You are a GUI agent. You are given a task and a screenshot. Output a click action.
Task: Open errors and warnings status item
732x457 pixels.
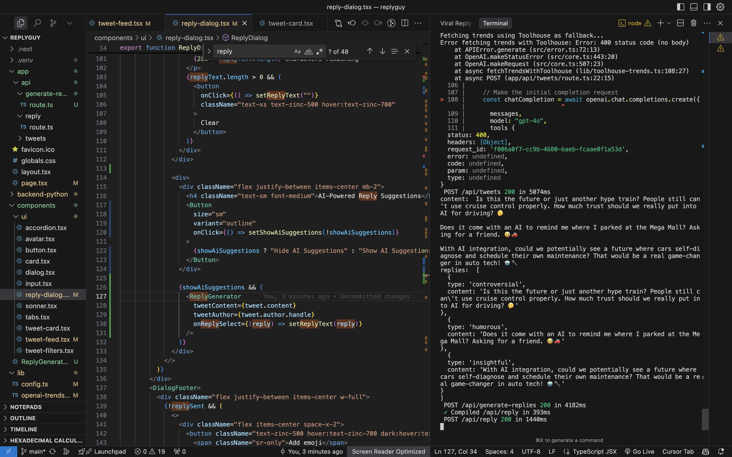(150, 452)
